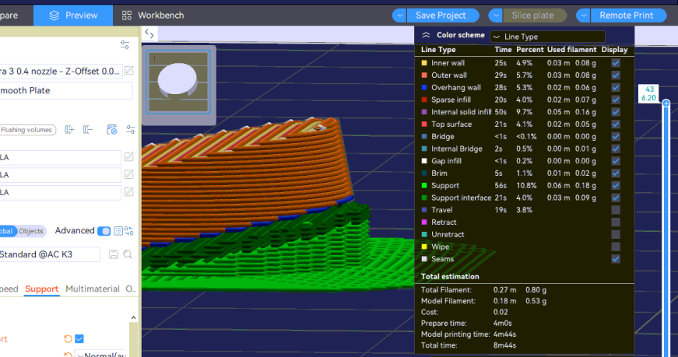The height and width of the screenshot is (357, 678).
Task: Click the Overhang wall blue color swatch
Action: pyautogui.click(x=424, y=88)
